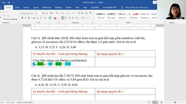Click the Sort icon
The width and height of the screenshot is (186, 104).
tap(87, 13)
